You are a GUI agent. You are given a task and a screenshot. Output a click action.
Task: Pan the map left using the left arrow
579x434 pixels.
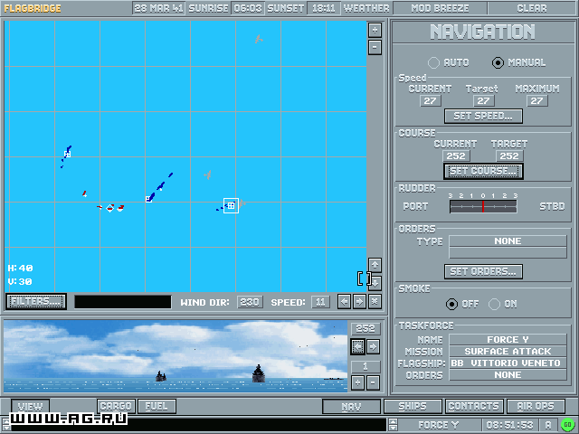click(x=344, y=302)
